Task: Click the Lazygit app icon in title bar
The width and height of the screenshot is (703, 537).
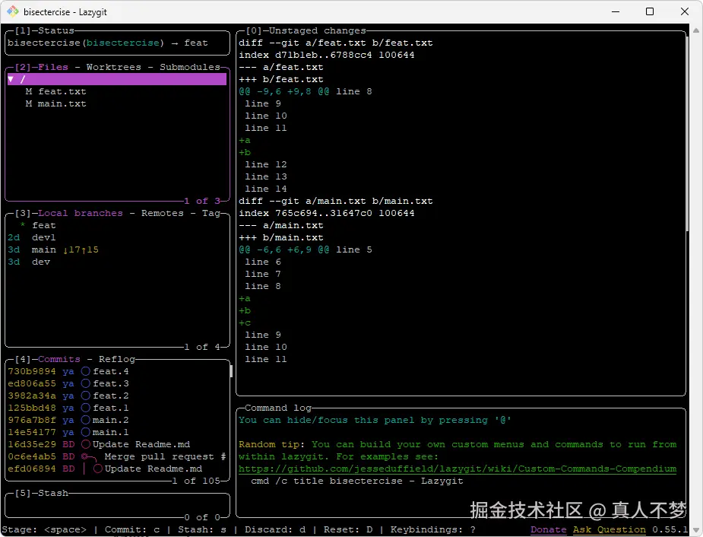Action: (13, 11)
